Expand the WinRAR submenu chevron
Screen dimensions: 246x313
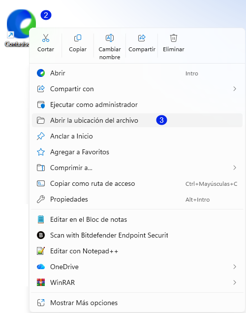[235, 282]
